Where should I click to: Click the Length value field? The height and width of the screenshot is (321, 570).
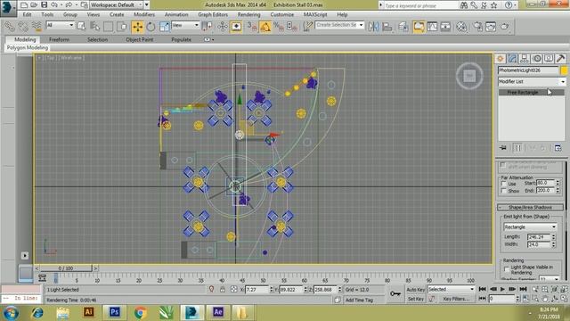click(539, 237)
